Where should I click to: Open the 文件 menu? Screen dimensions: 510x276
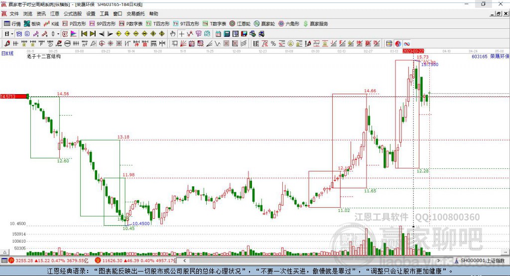[14, 13]
